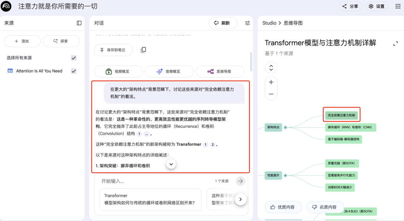The height and width of the screenshot is (221, 404).
Task: Click citation 1 after Convolution 结构
Action: 139,134
